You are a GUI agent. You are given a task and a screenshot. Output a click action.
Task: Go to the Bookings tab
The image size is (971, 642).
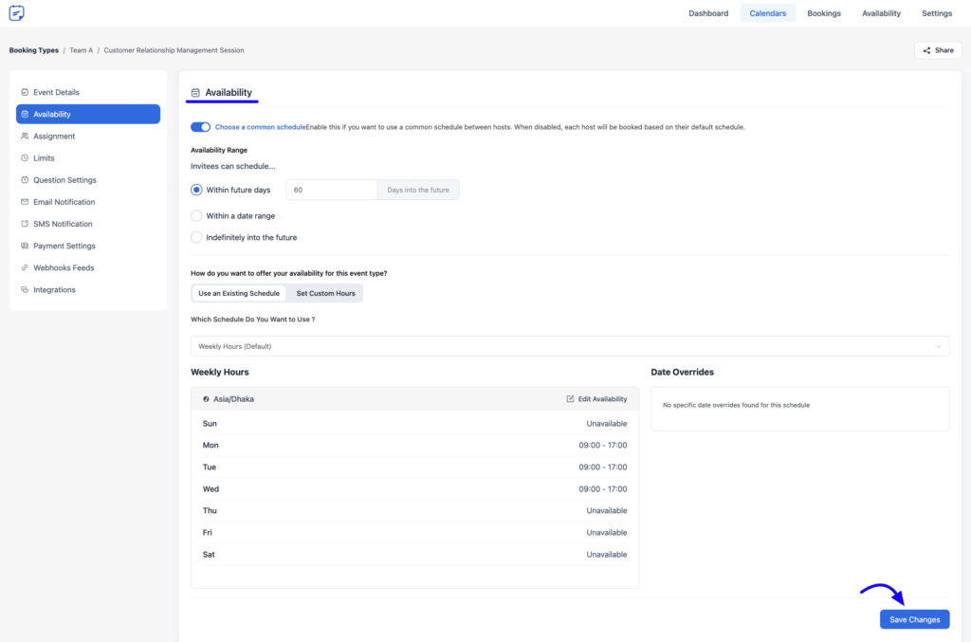click(824, 13)
